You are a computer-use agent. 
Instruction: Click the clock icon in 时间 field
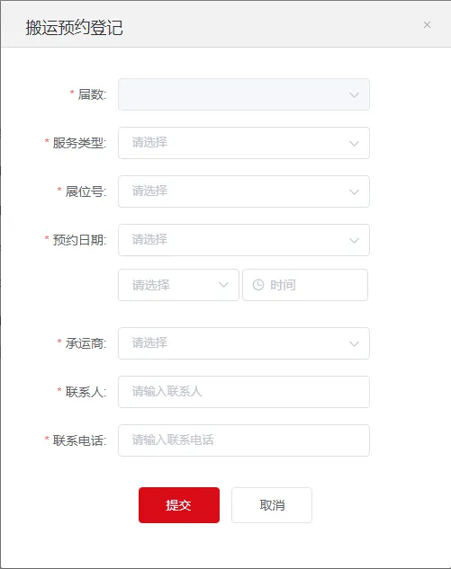point(258,285)
